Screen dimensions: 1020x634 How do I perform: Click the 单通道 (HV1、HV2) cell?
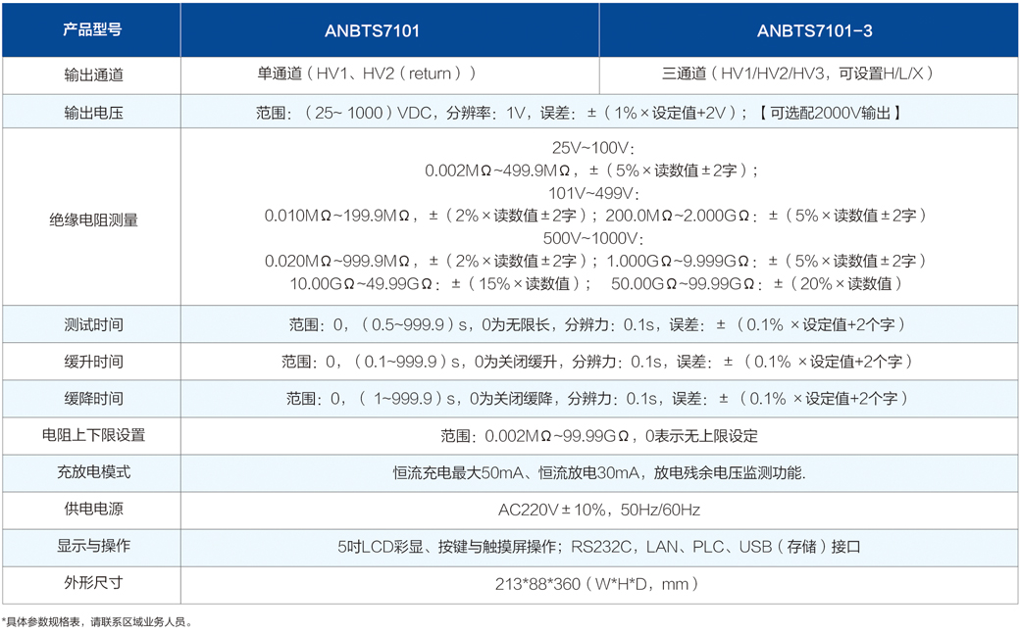click(x=367, y=73)
